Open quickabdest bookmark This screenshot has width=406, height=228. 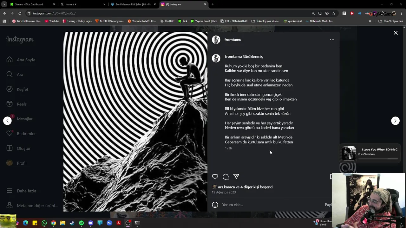pyautogui.click(x=293, y=21)
